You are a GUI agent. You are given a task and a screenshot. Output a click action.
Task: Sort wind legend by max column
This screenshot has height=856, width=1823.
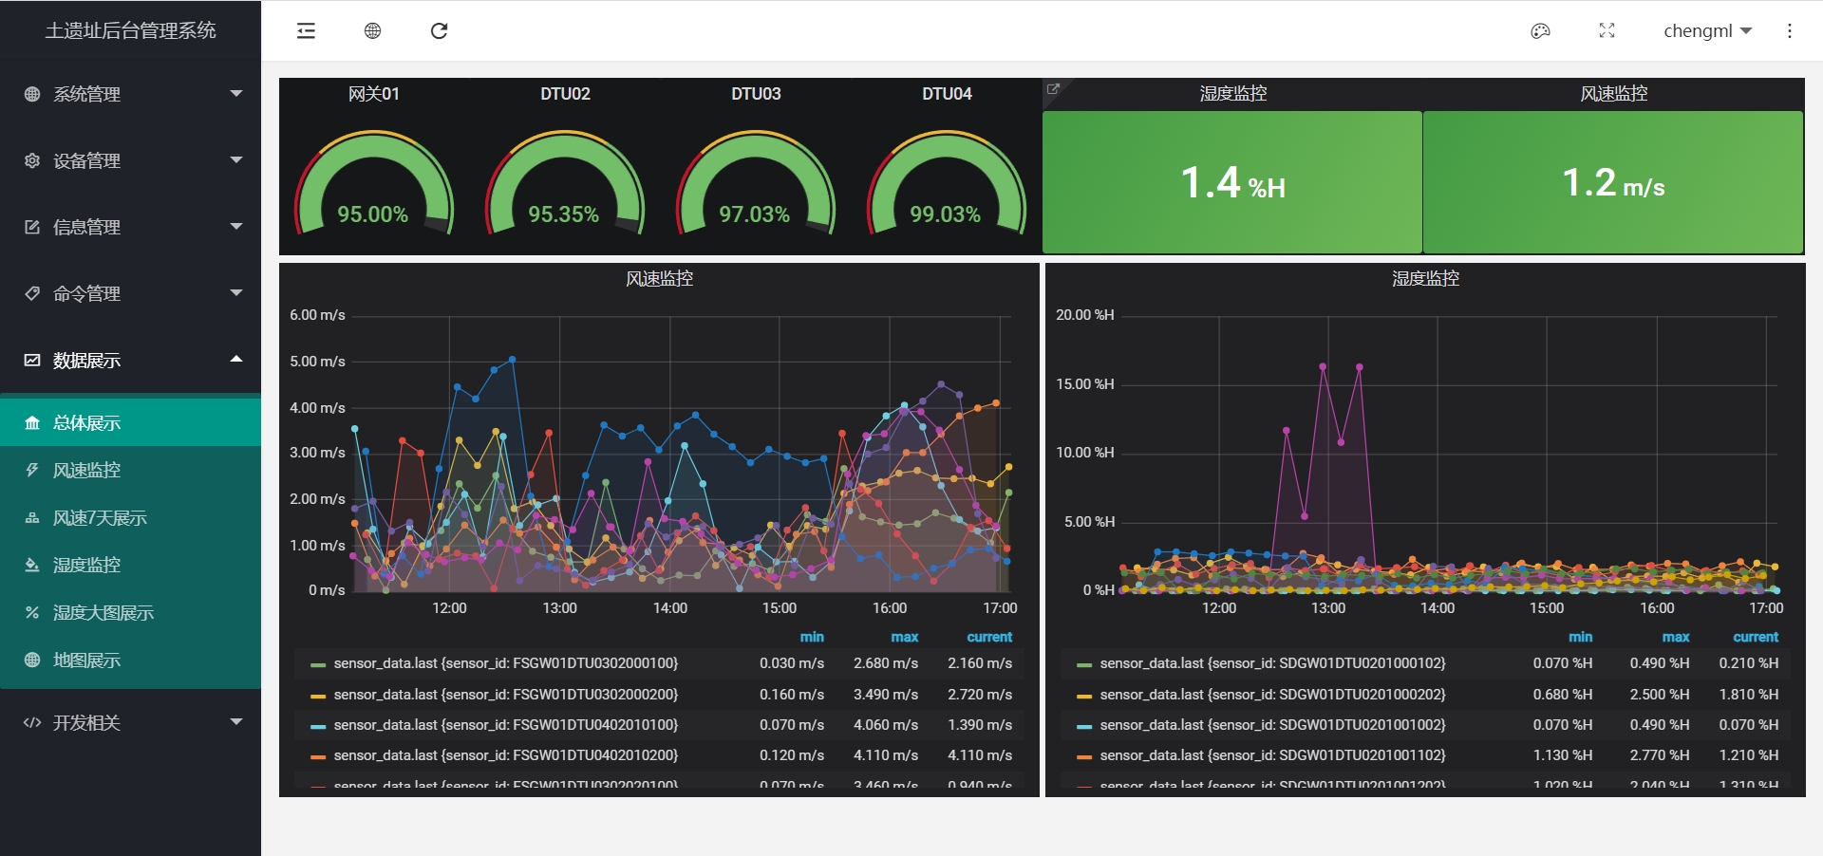904,637
